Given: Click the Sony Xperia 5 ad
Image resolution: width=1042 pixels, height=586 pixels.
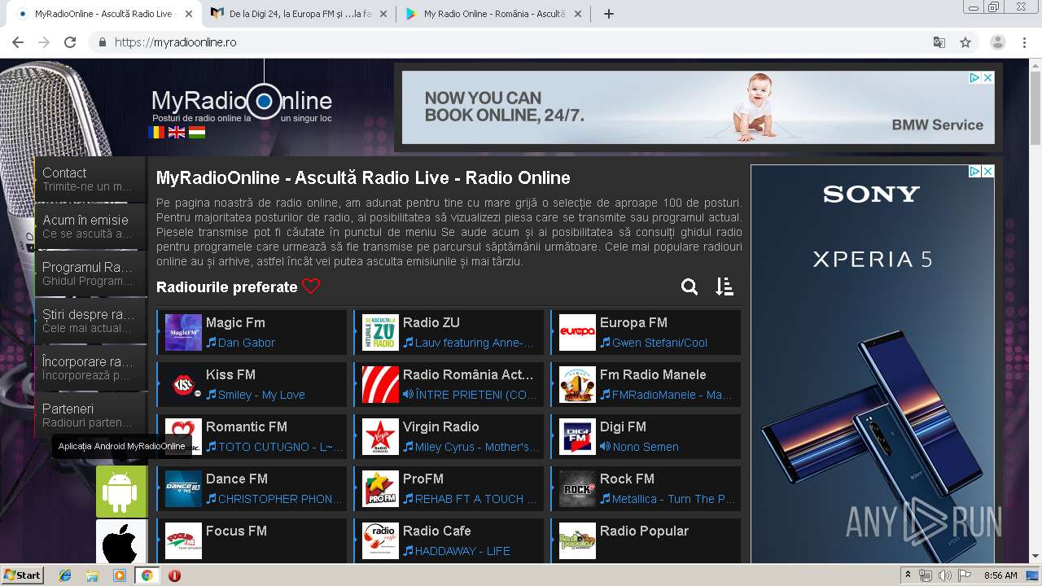Looking at the screenshot, I should [x=872, y=364].
